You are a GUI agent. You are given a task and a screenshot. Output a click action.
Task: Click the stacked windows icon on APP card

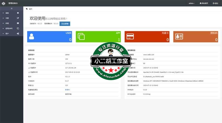coord(81,37)
